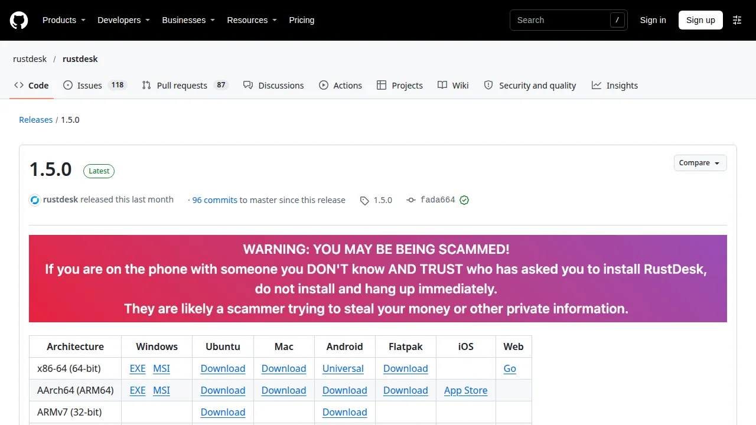Open the accessibility settings icon at top right
Screen dimensions: 756x425
point(737,20)
